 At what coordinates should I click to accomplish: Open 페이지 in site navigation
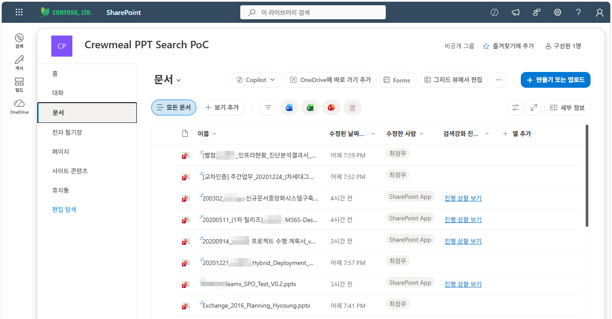click(87, 151)
